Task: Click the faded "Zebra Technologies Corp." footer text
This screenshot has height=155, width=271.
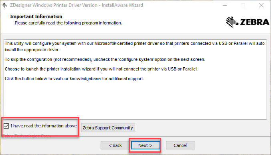Action: coord(27,136)
